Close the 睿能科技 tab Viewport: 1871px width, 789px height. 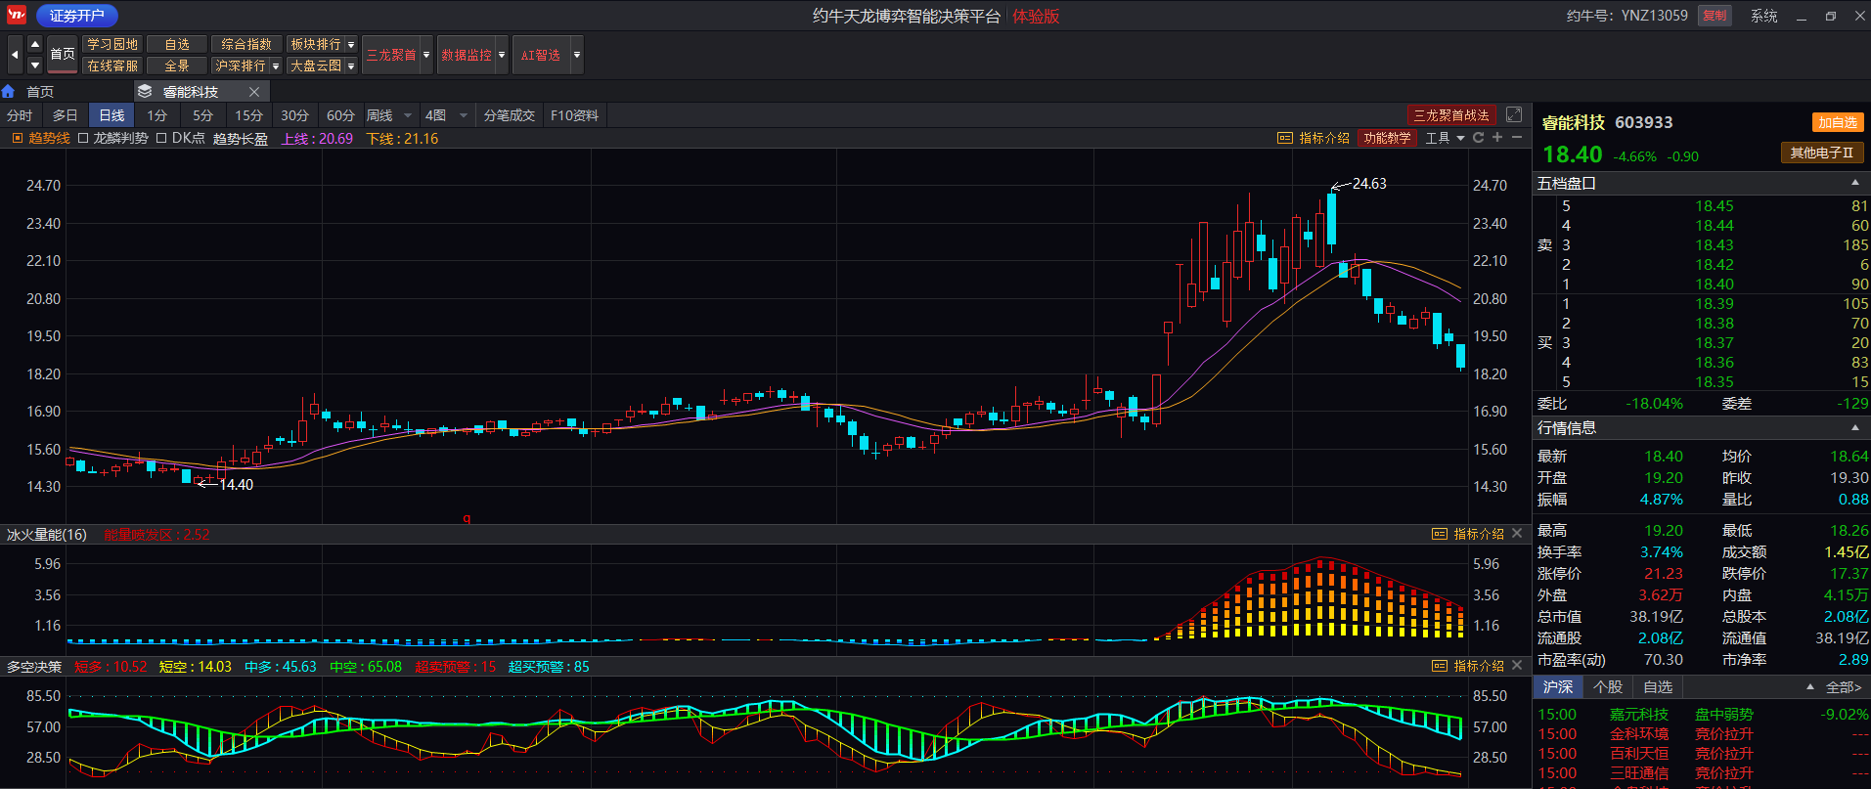254,92
